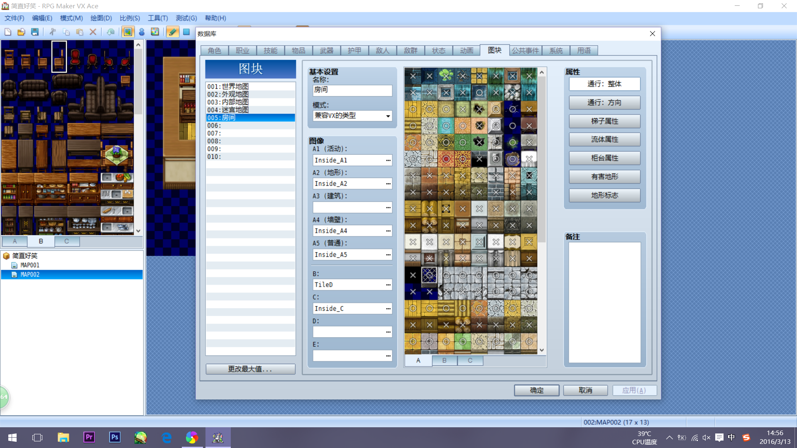This screenshot has width=797, height=448.
Task: Switch to Region mode grid icon
Action: pos(155,32)
